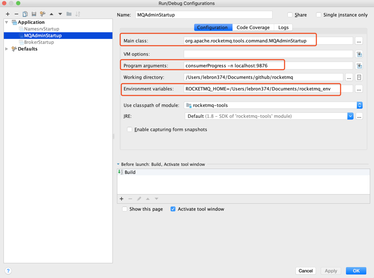Select BrokerStartup configuration in the tree
Image resolution: width=374 pixels, height=278 pixels.
click(x=39, y=42)
